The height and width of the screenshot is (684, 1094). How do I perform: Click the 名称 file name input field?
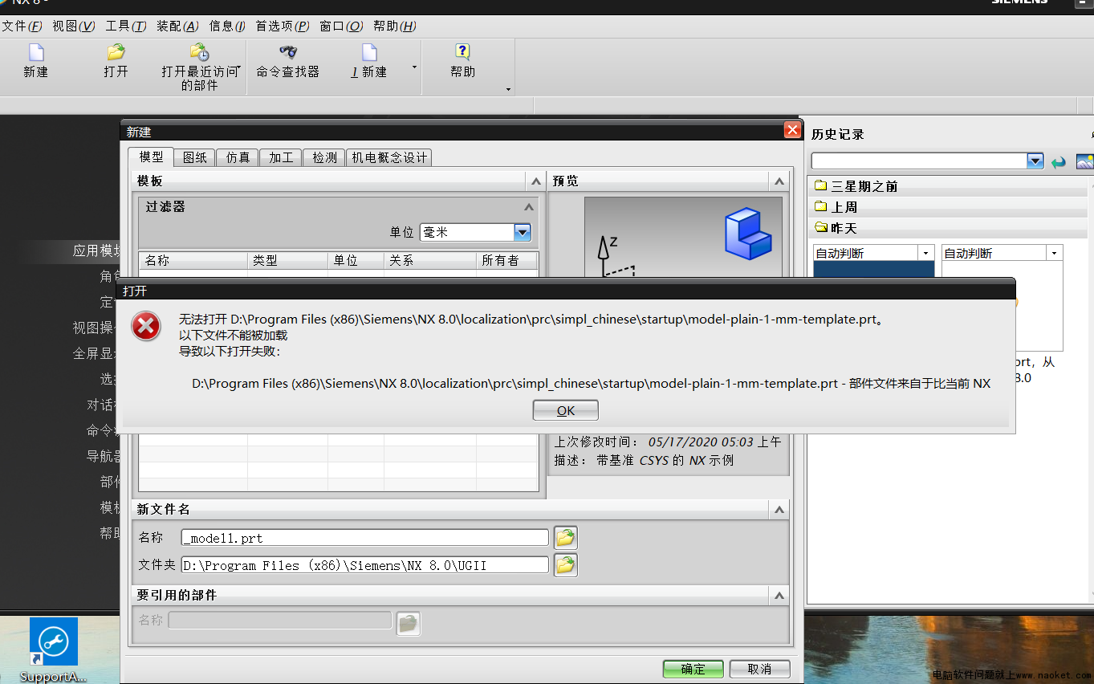tap(365, 538)
